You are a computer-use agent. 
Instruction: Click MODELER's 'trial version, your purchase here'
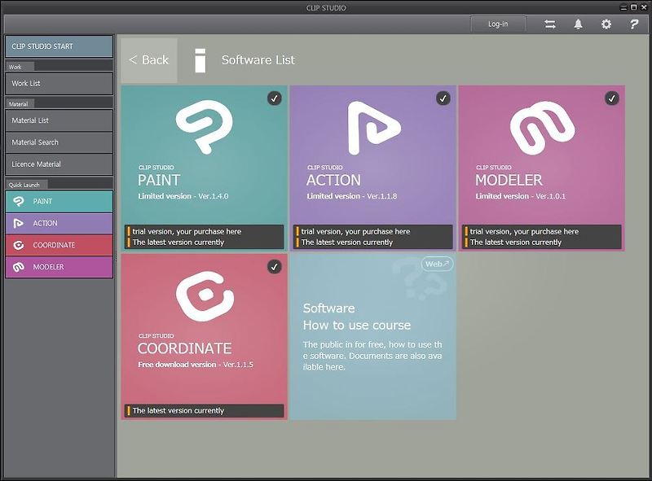coord(524,231)
